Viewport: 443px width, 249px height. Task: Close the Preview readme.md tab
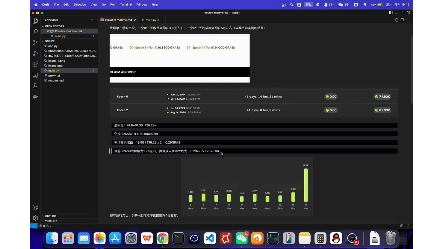(x=135, y=20)
